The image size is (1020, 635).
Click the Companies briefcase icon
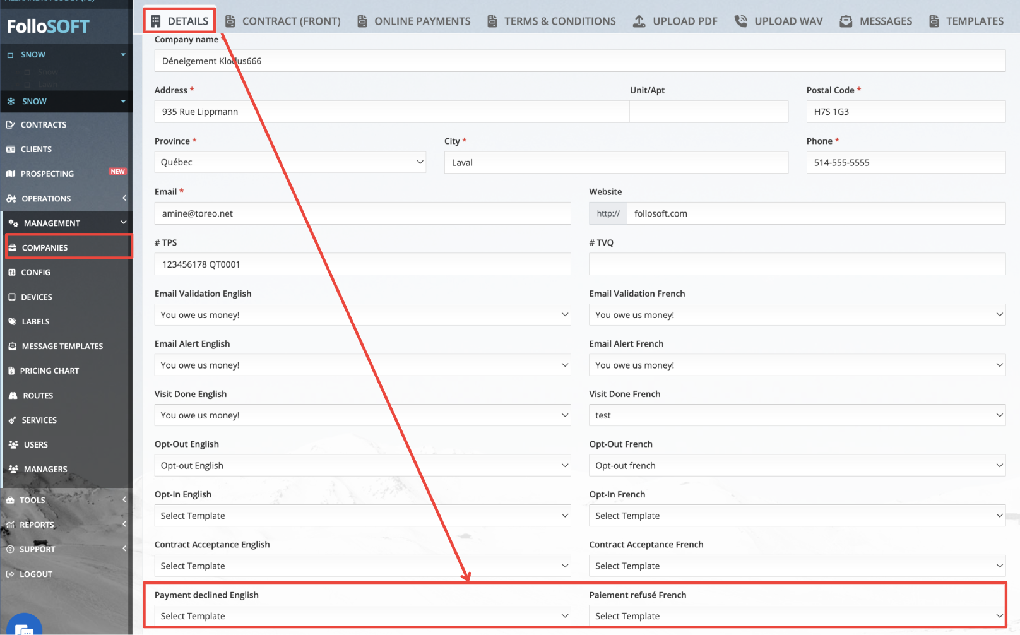click(13, 247)
